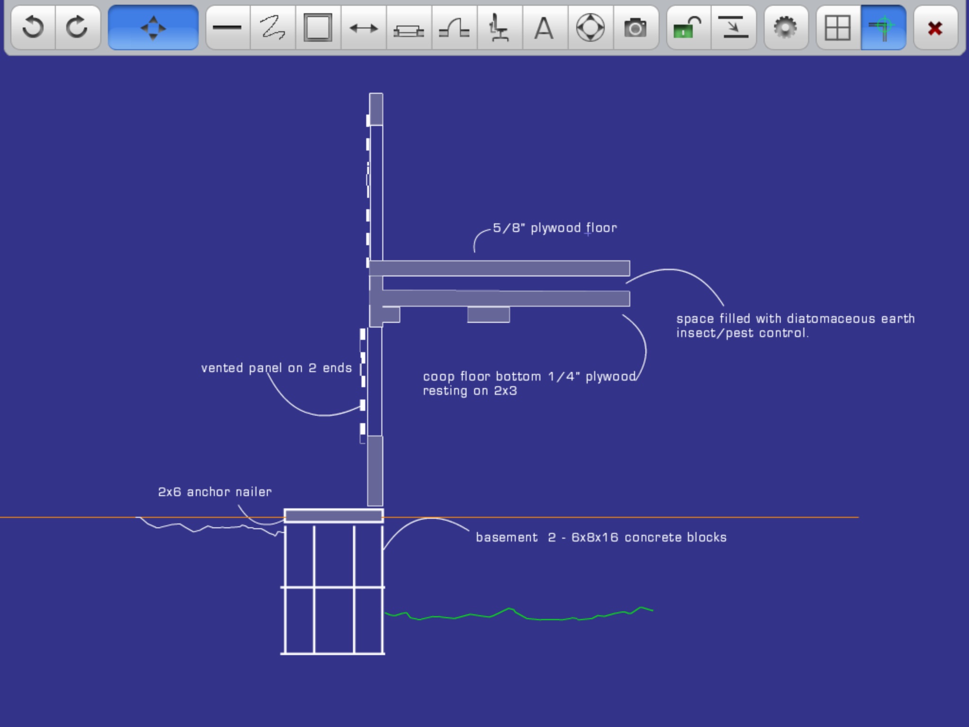Viewport: 969px width, 727px height.
Task: Select the Move/Pan tool
Action: point(153,28)
